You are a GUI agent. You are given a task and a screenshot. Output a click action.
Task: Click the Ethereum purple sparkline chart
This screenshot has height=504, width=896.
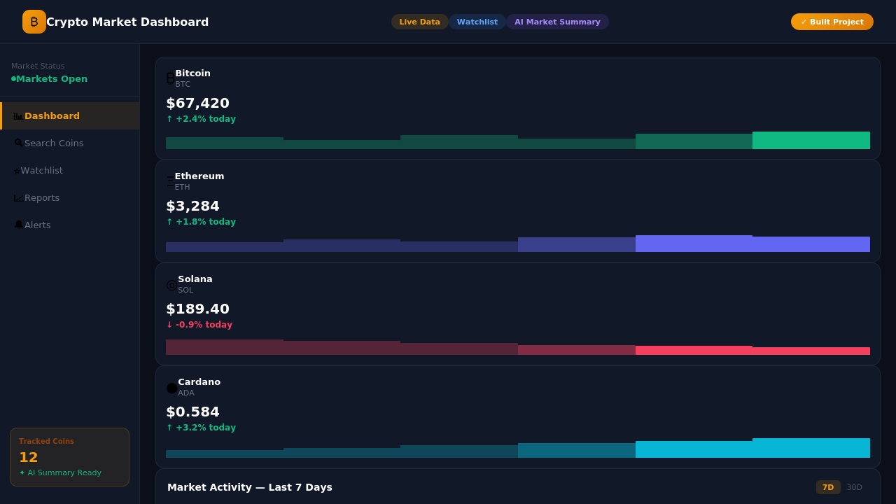518,244
